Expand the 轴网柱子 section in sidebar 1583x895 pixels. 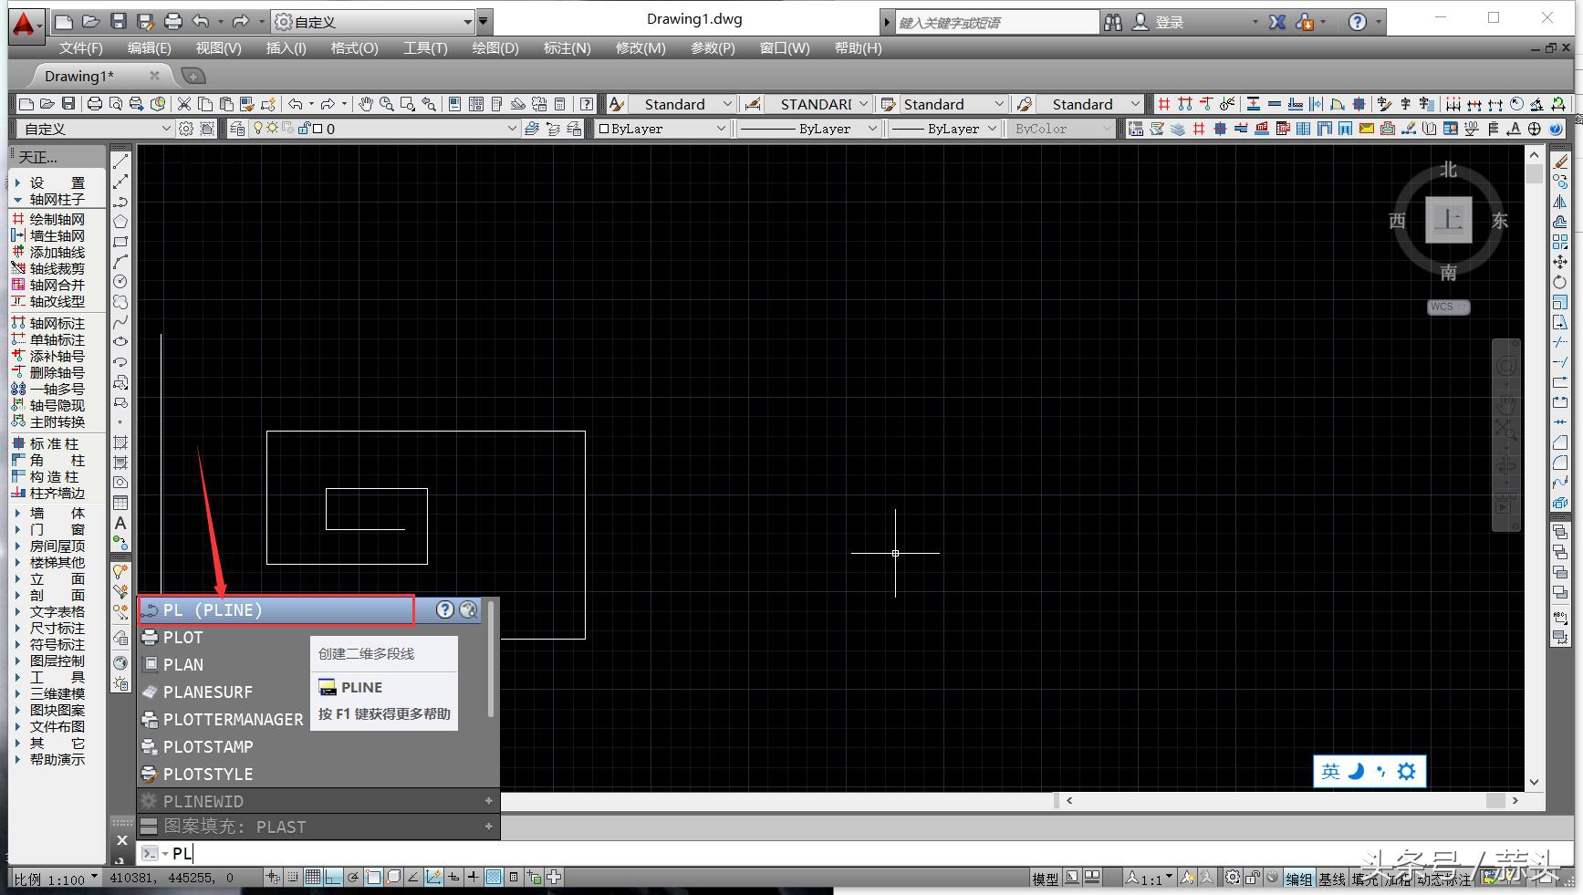coord(57,199)
